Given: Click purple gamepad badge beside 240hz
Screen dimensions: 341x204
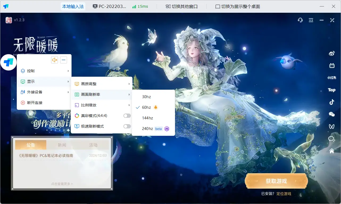Looking at the screenshot, I should point(167,129).
